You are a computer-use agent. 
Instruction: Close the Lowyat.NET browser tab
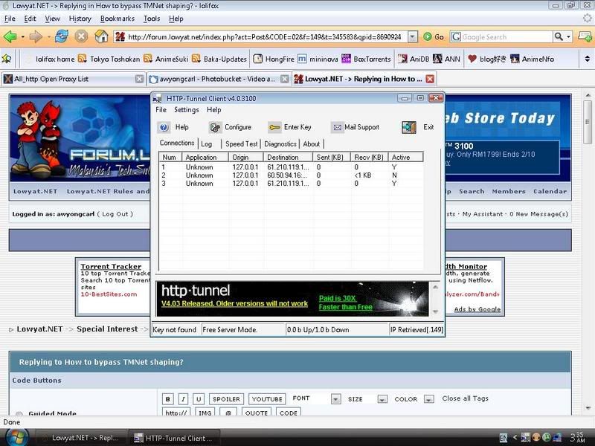(x=430, y=79)
